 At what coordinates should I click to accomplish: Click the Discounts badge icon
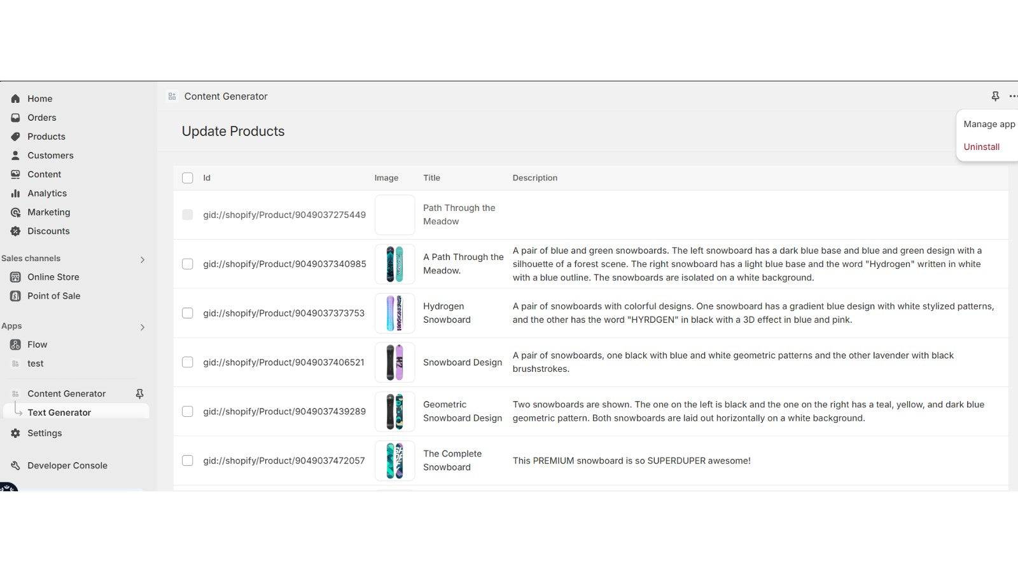15,231
